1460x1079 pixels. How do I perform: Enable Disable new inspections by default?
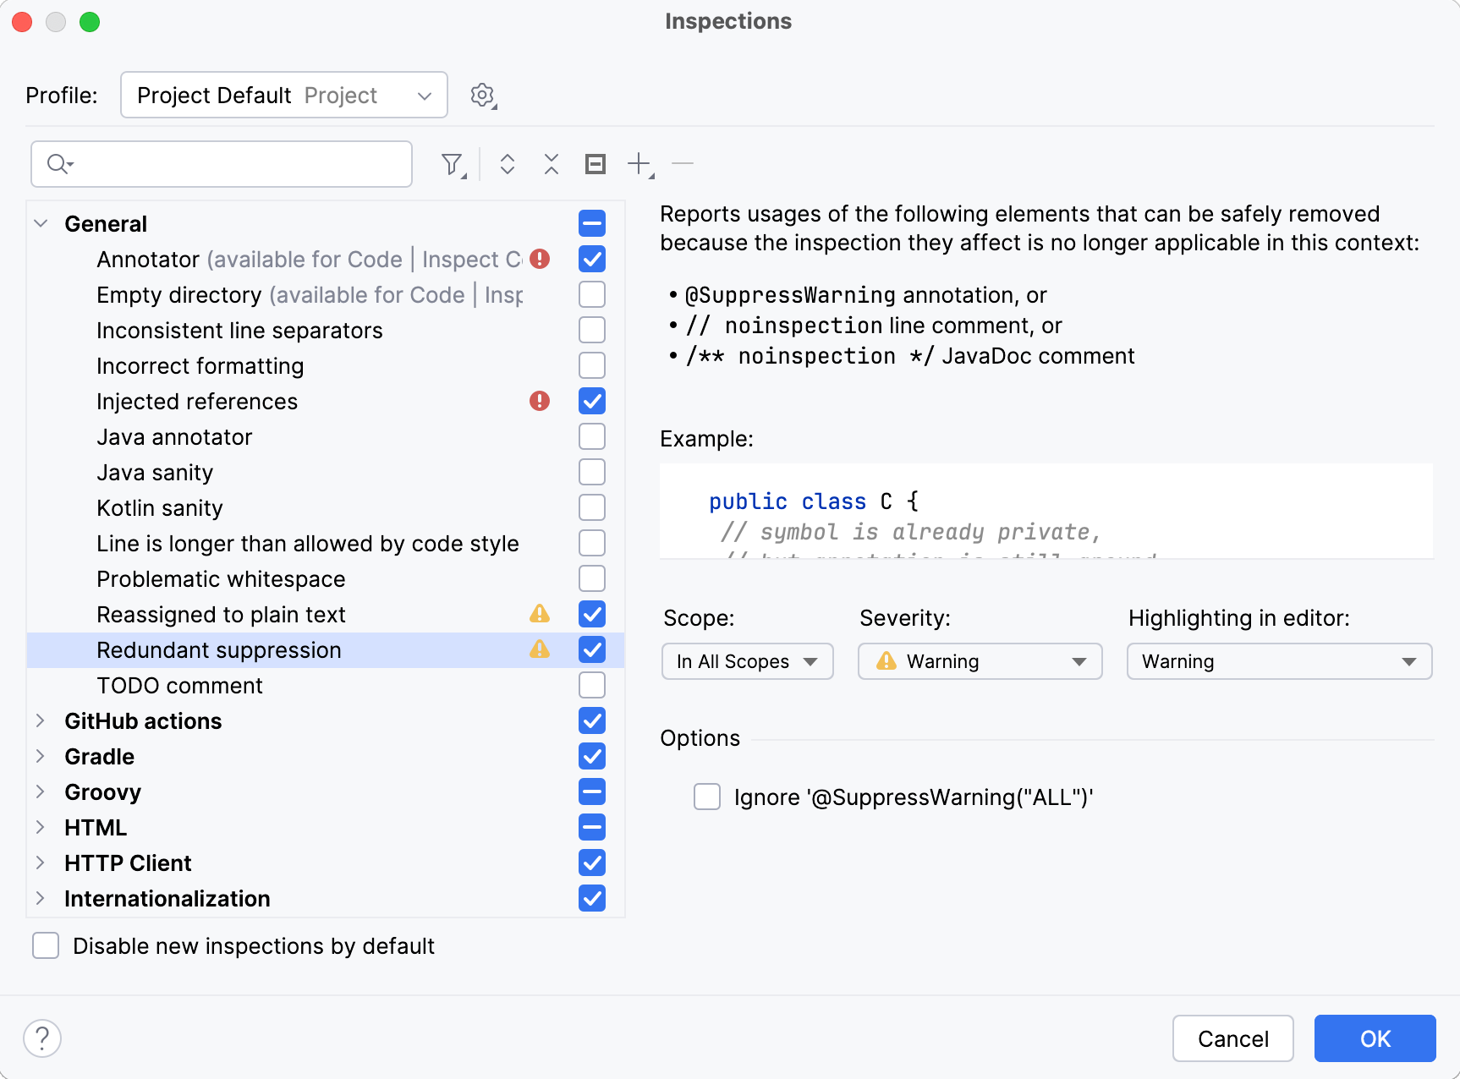(x=45, y=945)
